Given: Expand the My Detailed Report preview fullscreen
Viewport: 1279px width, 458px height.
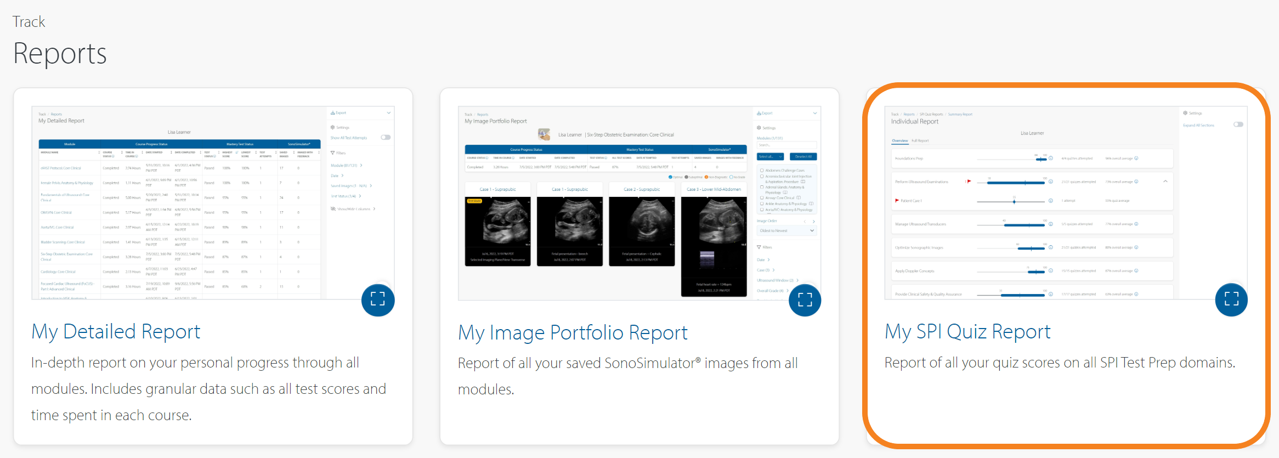Looking at the screenshot, I should pos(378,299).
